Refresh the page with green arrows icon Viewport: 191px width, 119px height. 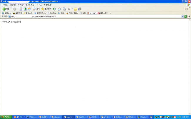(x=25, y=9)
